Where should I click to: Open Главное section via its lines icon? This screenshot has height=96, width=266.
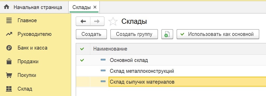tap(9, 21)
